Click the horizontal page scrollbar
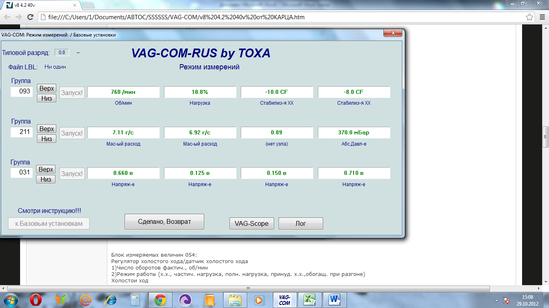 tap(249, 288)
